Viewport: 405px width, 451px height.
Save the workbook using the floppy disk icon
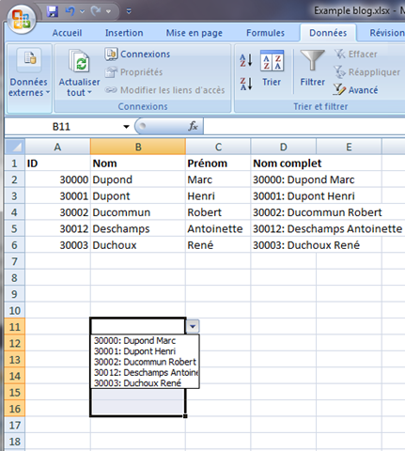point(53,11)
